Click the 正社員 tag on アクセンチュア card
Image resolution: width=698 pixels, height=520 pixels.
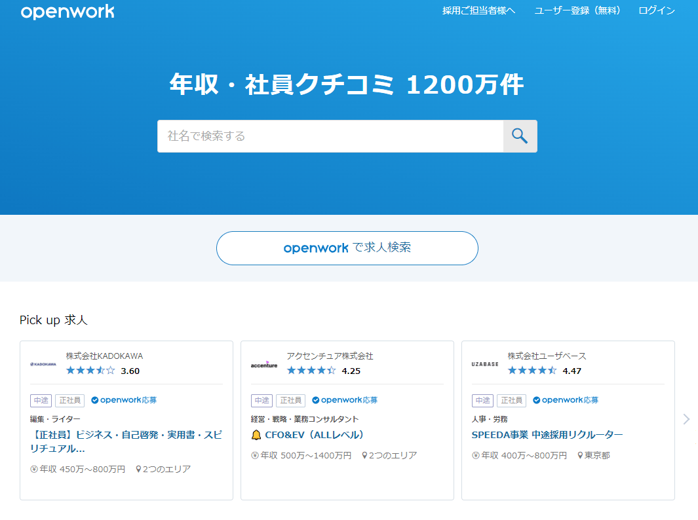pos(291,400)
